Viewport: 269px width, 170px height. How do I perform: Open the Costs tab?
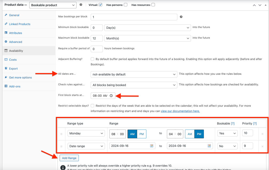point(13,60)
